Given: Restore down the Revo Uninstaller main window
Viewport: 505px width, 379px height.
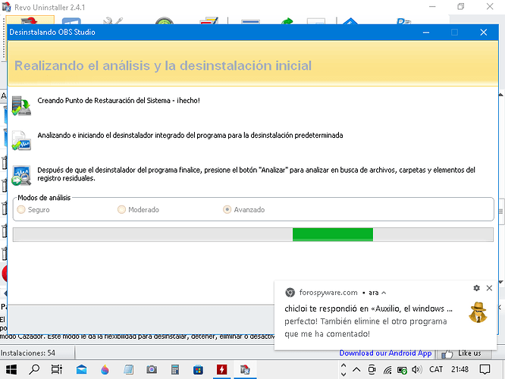Looking at the screenshot, I should [461, 6].
